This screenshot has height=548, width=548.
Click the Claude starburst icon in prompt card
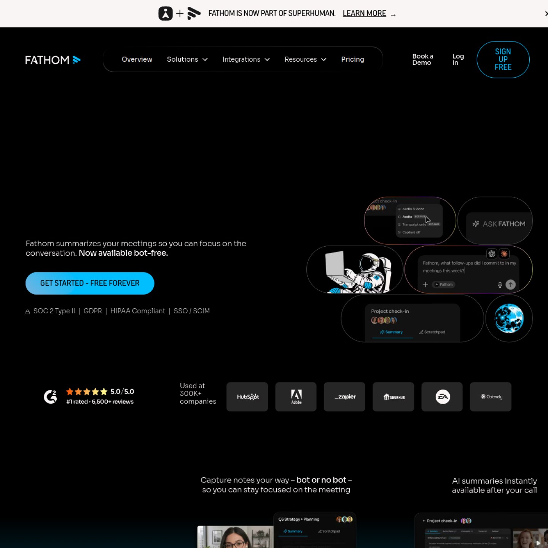[x=504, y=254]
